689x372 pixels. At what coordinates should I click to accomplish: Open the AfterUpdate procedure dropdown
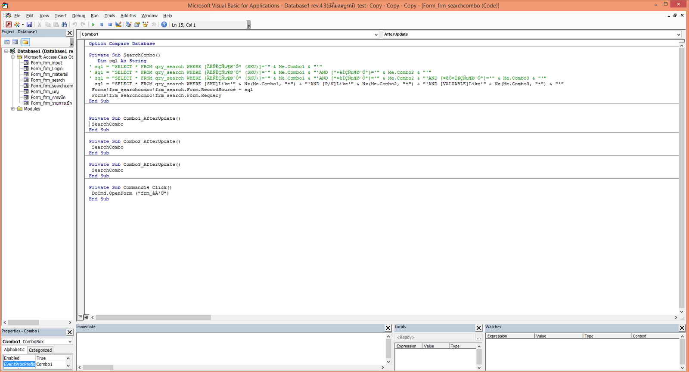coord(678,34)
